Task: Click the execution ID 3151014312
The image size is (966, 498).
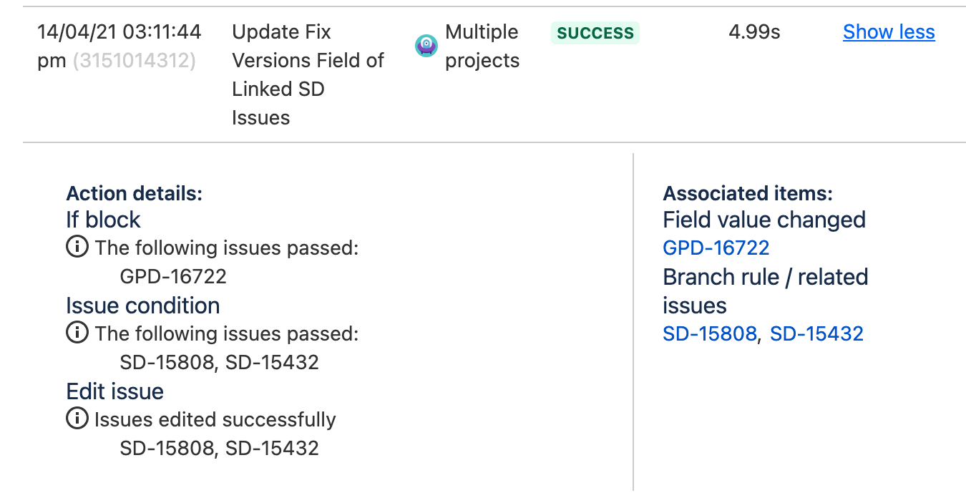Action: [134, 61]
